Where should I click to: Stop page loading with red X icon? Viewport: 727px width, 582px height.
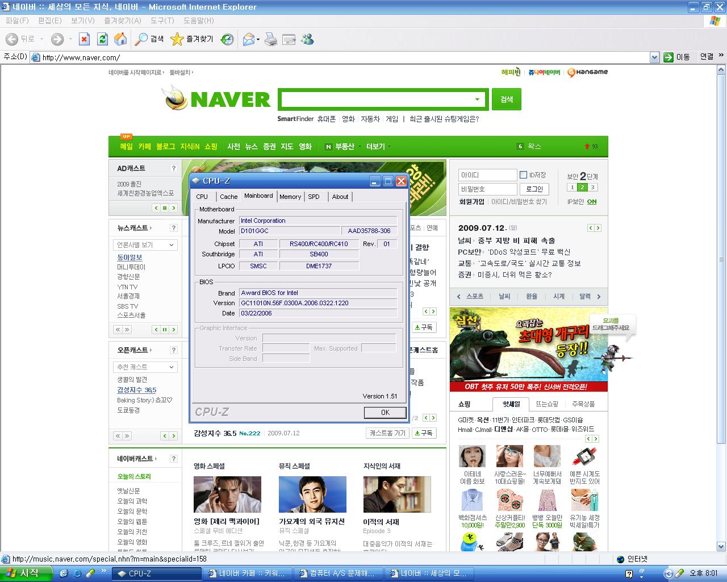click(x=84, y=39)
